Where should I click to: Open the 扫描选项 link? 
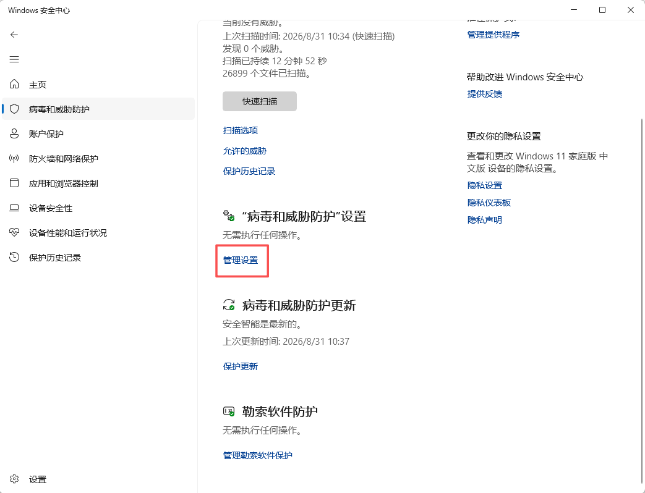(x=240, y=130)
